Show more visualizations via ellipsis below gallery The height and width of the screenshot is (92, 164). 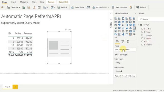[116, 37]
